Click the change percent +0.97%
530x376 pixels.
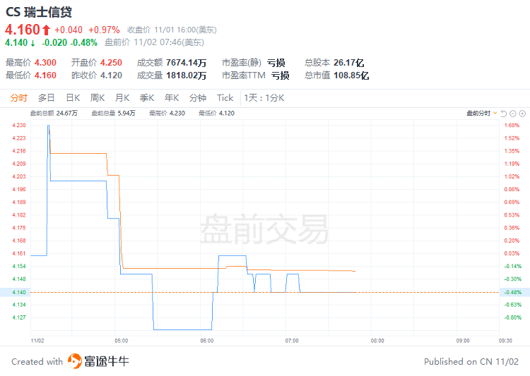[x=104, y=30]
